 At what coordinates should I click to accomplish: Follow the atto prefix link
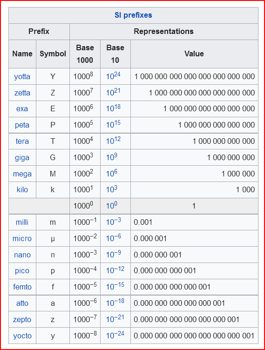[22, 303]
